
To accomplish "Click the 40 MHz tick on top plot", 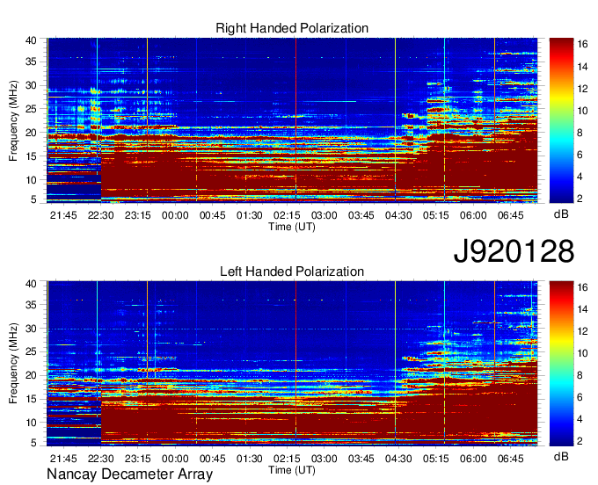I will [31, 40].
